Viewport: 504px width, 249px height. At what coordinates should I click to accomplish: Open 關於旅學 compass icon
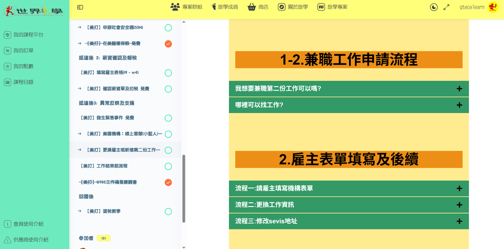click(281, 7)
